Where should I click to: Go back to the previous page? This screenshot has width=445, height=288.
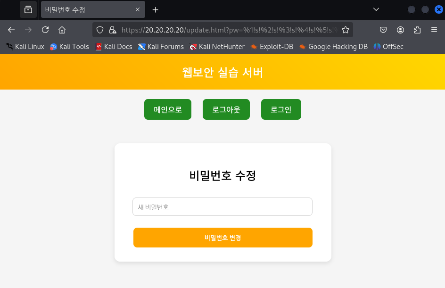(x=11, y=30)
